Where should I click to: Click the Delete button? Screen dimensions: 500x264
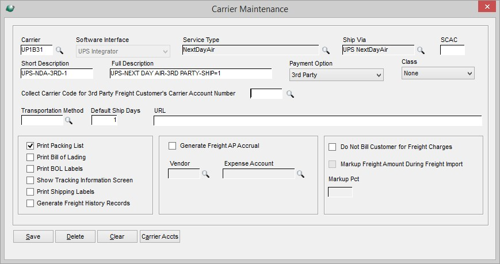pyautogui.click(x=75, y=236)
